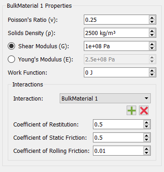
Task: Open the Interaction dropdown showing BulkMaterial 1
Action: pos(105,98)
